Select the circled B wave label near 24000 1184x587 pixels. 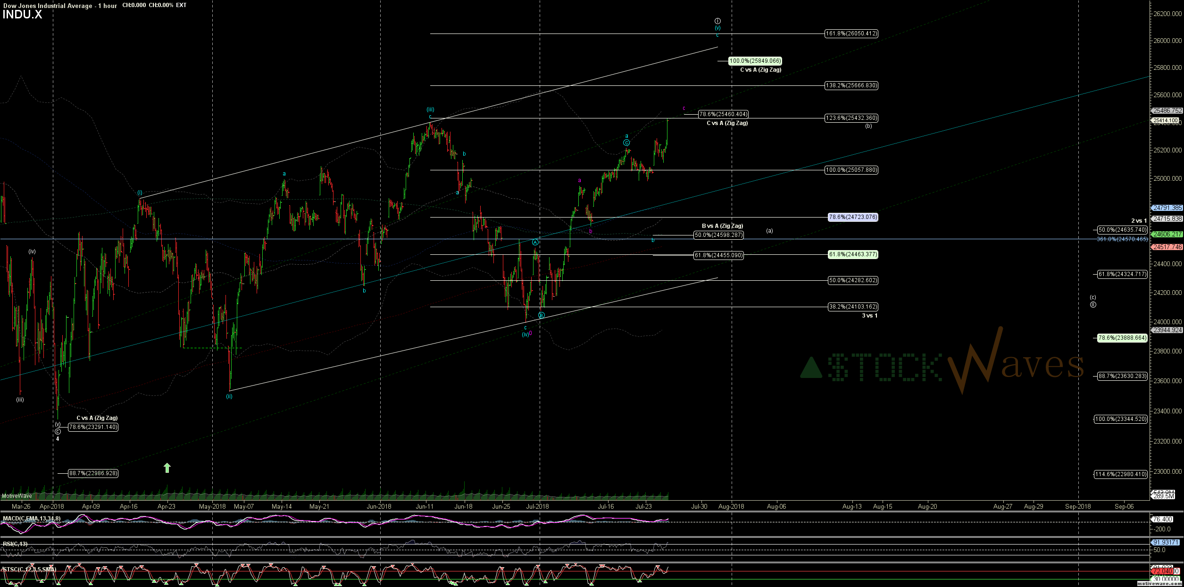(542, 315)
